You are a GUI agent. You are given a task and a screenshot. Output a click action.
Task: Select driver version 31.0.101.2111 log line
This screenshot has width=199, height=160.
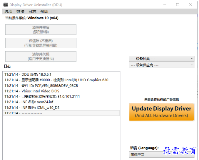(x=61, y=97)
